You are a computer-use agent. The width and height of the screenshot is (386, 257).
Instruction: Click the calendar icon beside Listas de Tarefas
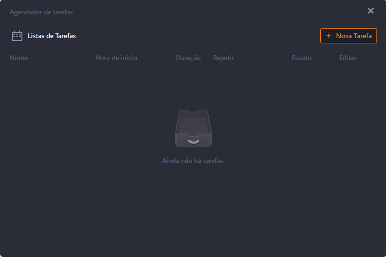click(17, 36)
